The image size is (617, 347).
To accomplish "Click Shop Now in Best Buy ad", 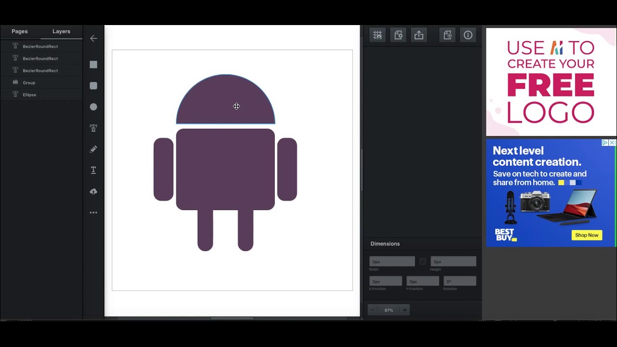I will click(x=587, y=235).
